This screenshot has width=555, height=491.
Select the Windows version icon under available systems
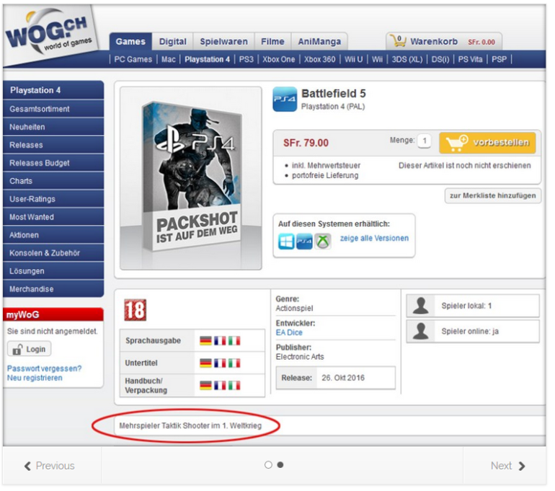click(286, 242)
